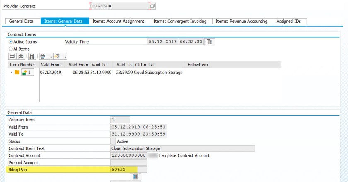Open the Items: Revenue Accounting tab
The height and width of the screenshot is (182, 348).
242,21
